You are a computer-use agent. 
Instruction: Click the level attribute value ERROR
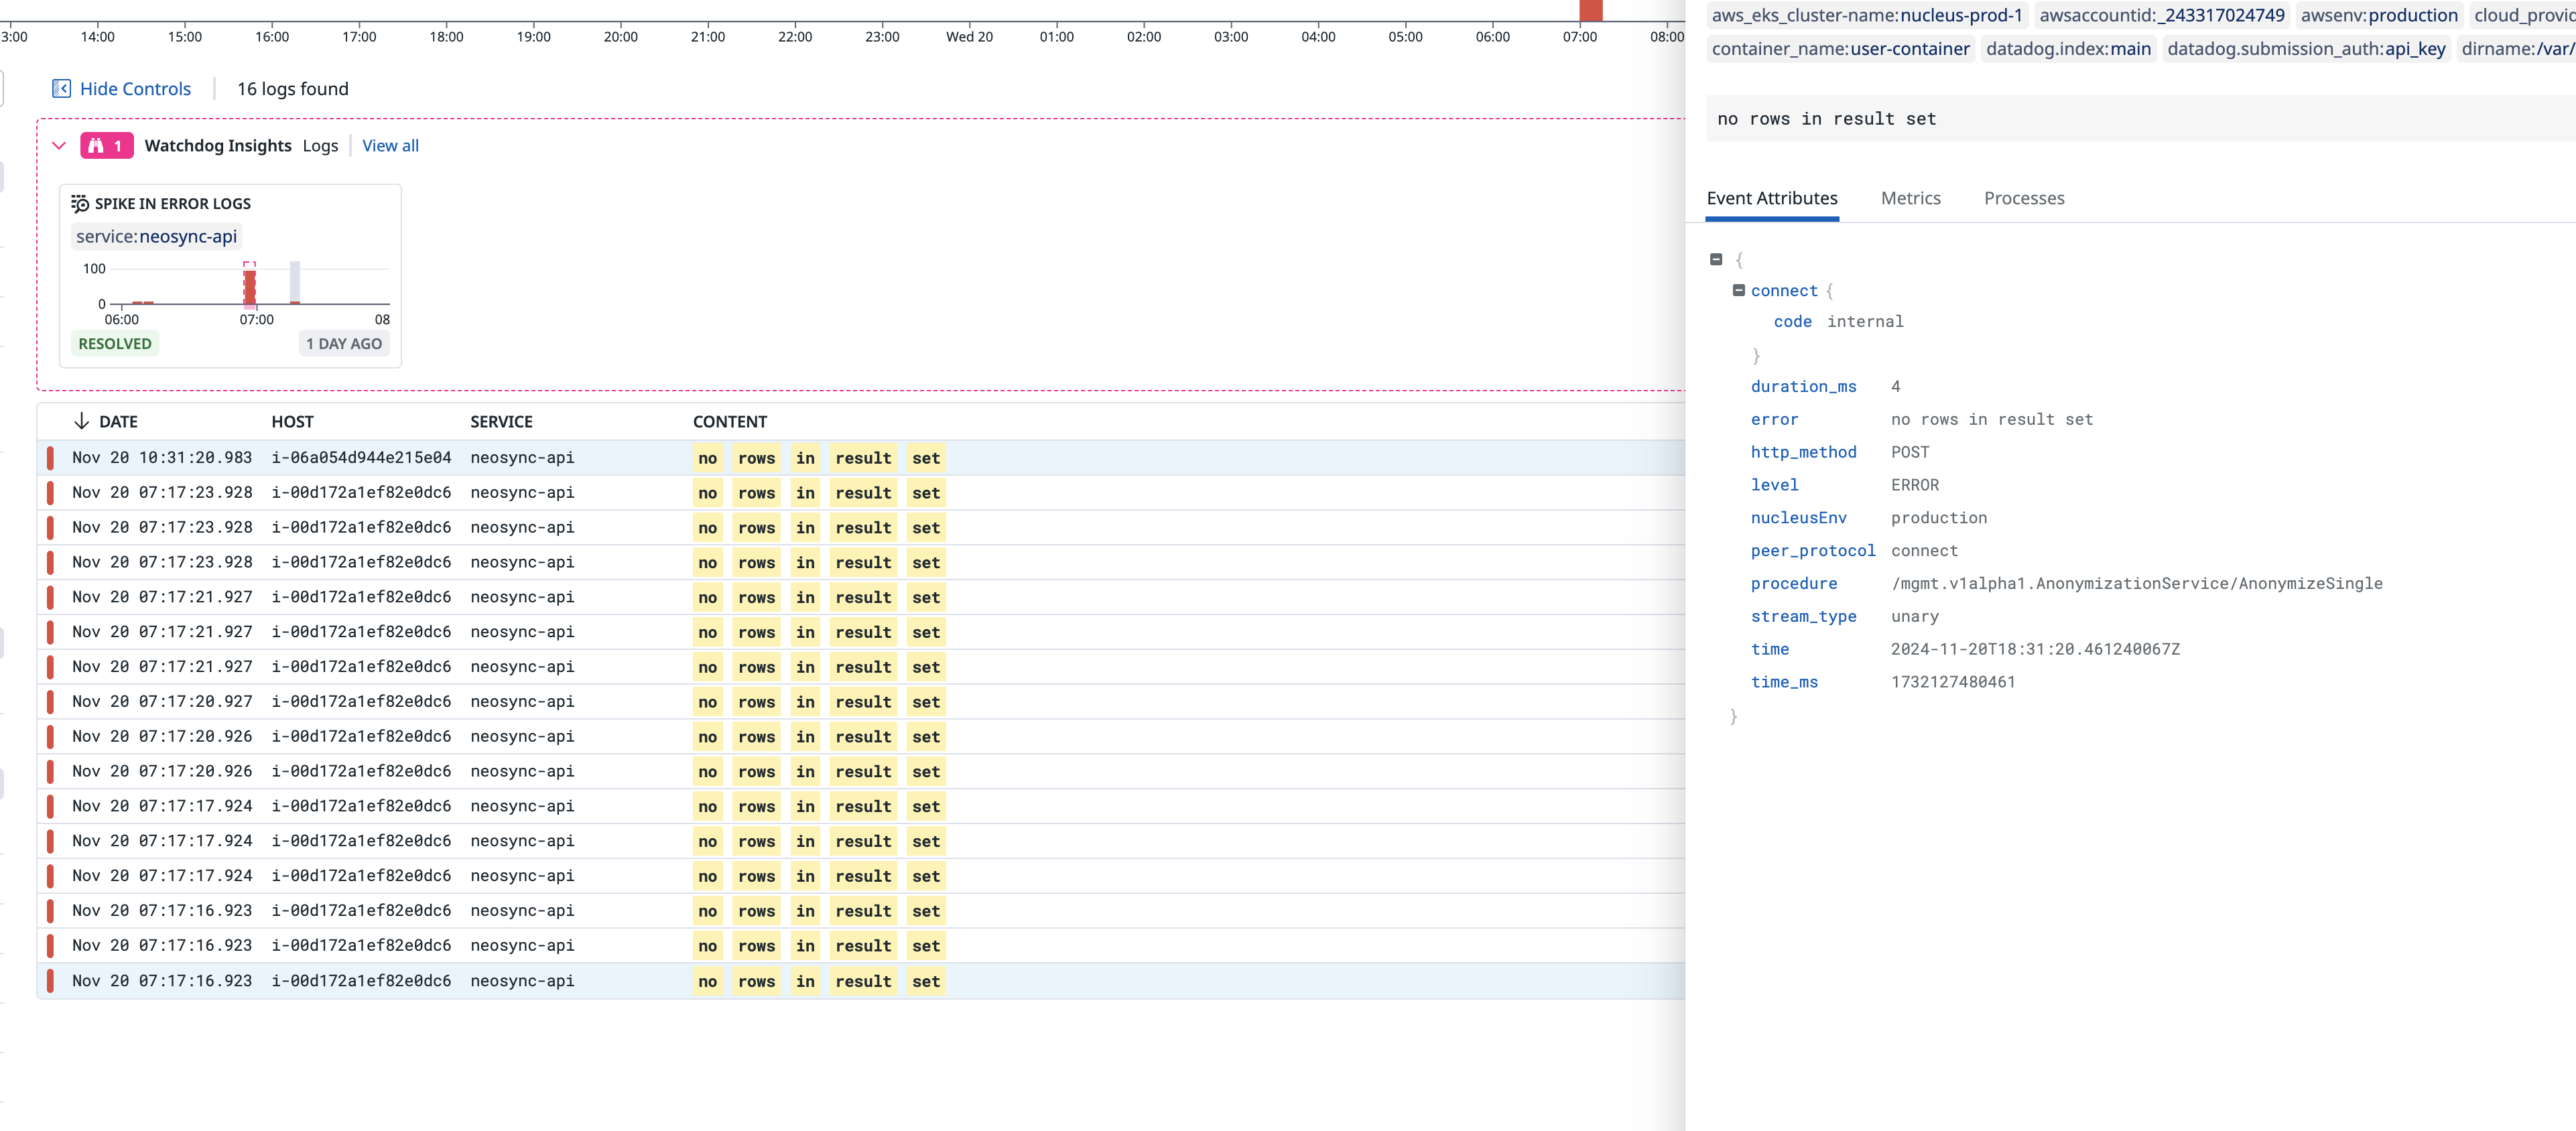(x=1914, y=486)
